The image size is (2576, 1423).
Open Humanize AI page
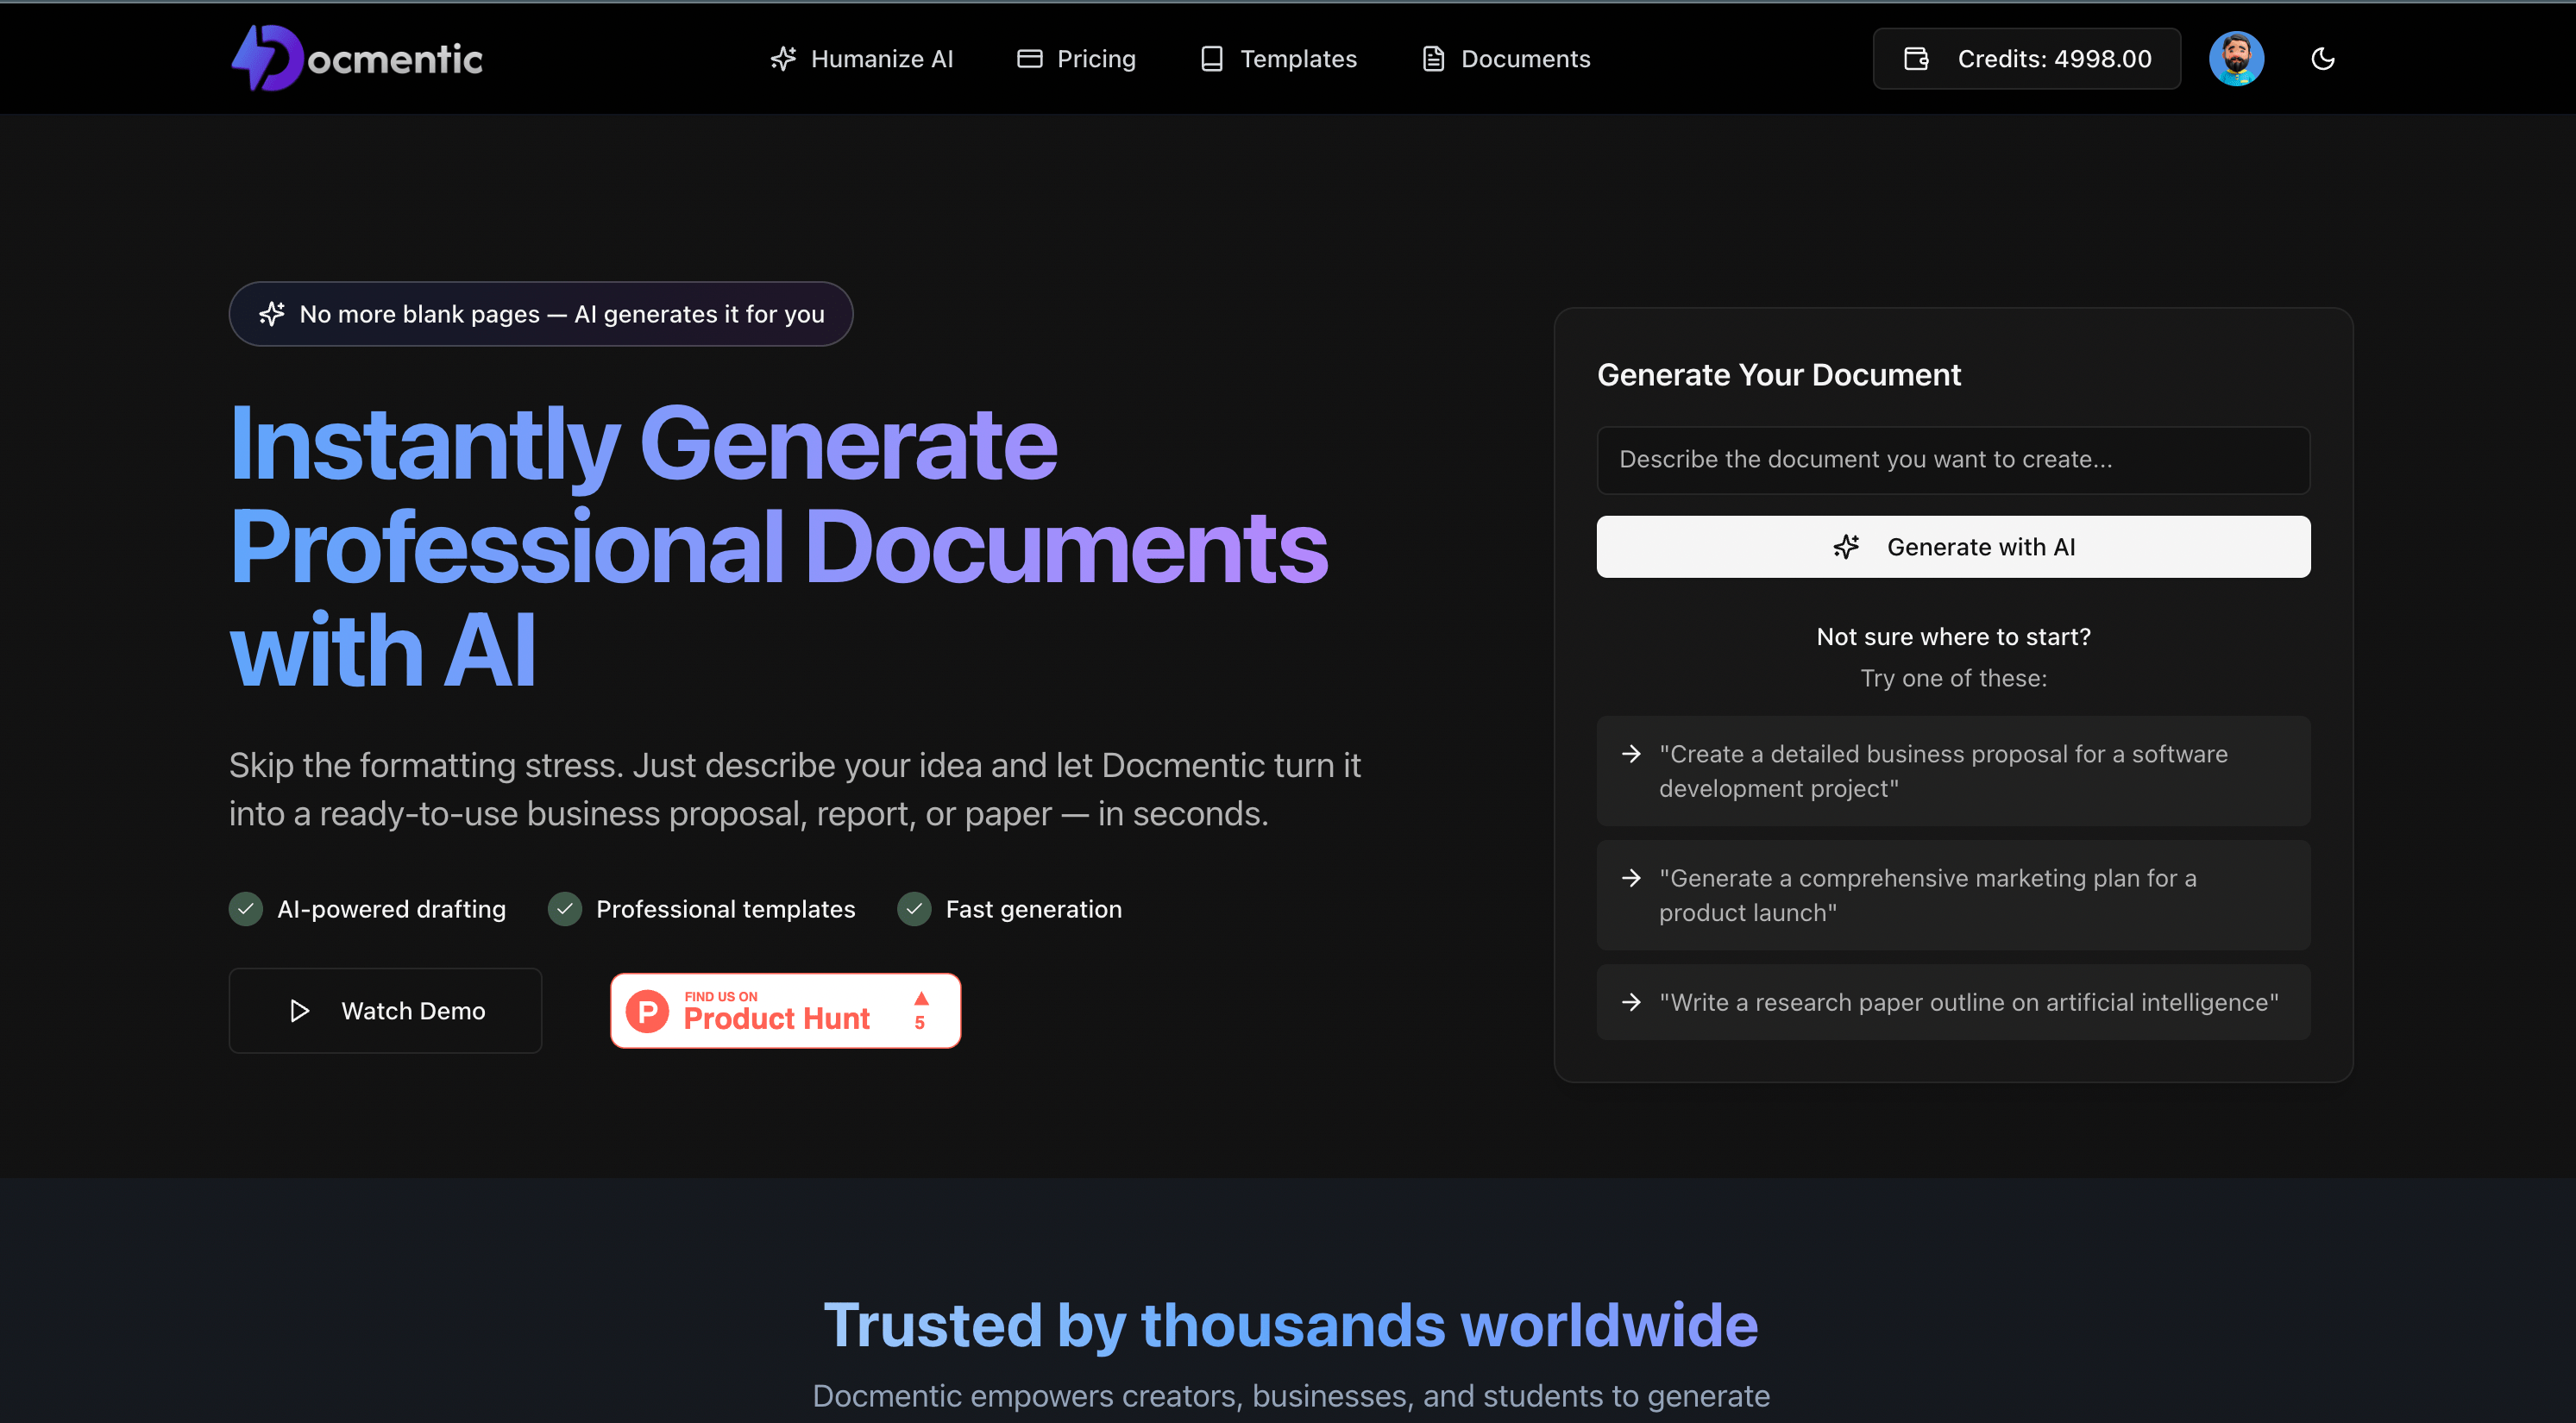[x=861, y=59]
